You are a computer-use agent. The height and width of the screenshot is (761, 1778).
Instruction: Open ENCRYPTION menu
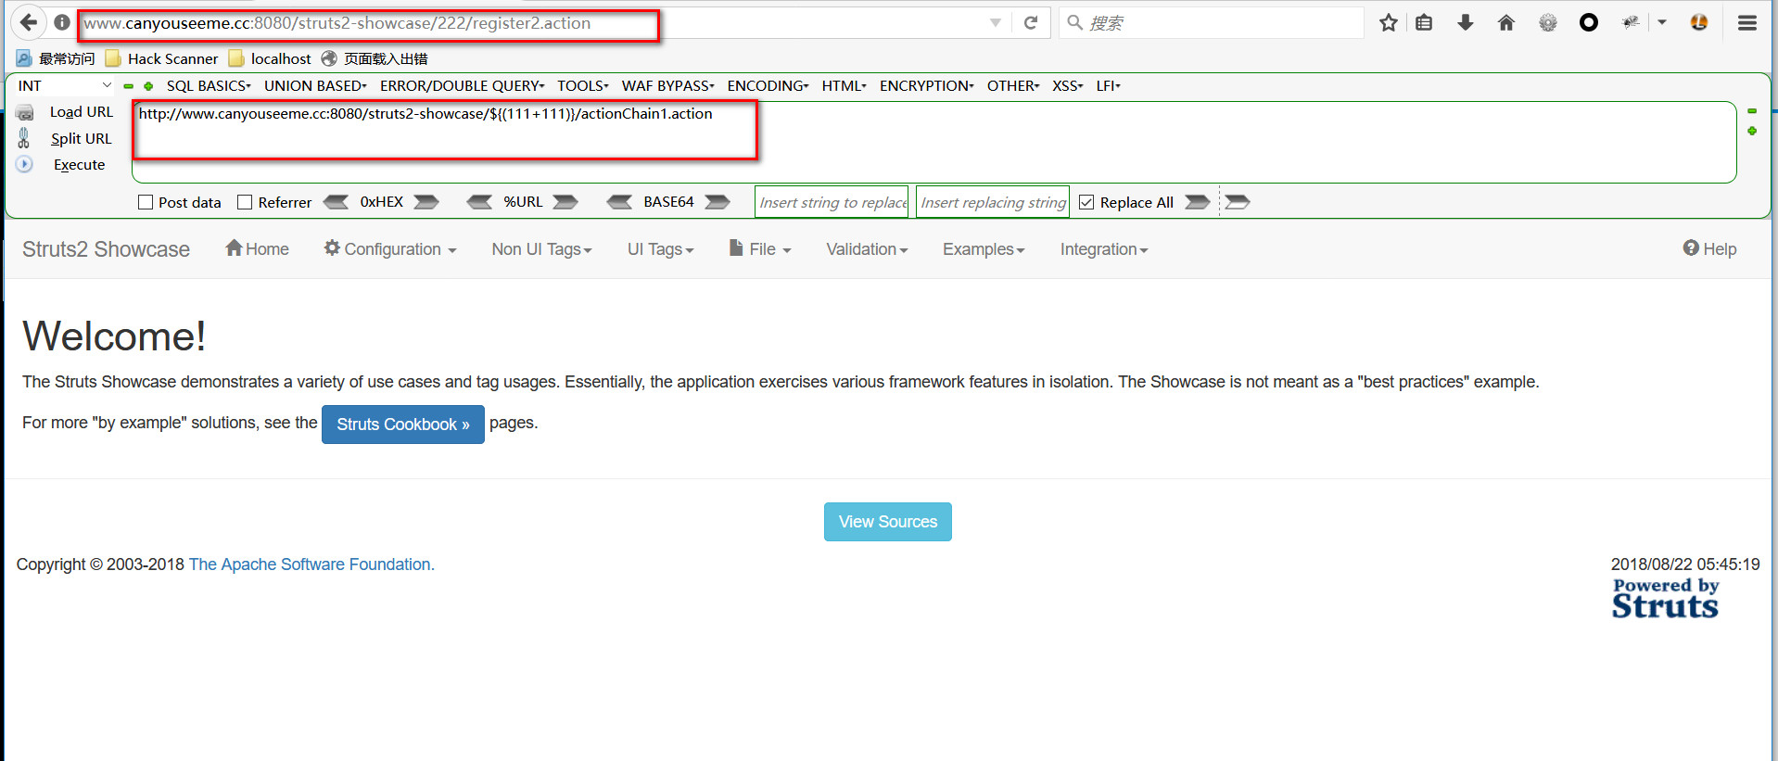[x=926, y=85]
